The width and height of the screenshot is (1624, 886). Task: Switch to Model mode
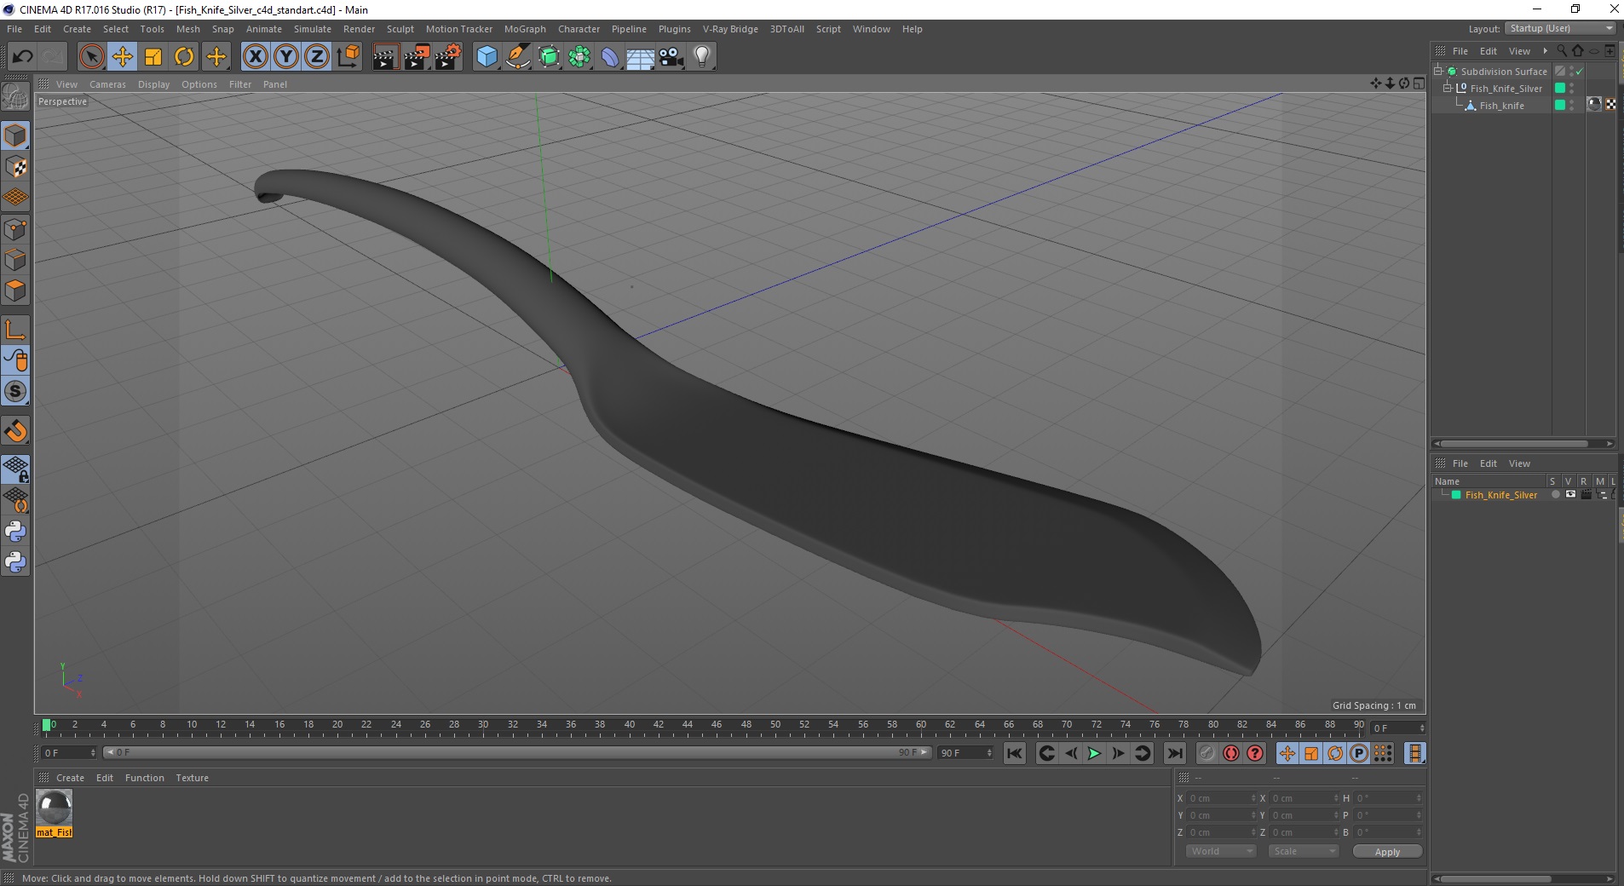pyautogui.click(x=15, y=135)
